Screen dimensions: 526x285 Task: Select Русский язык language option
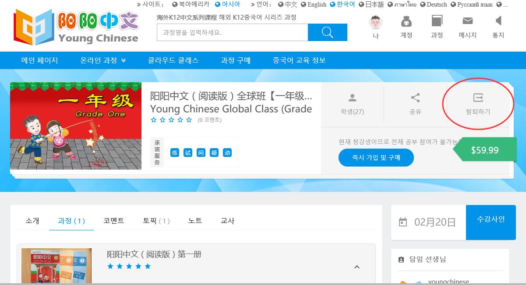472,4
